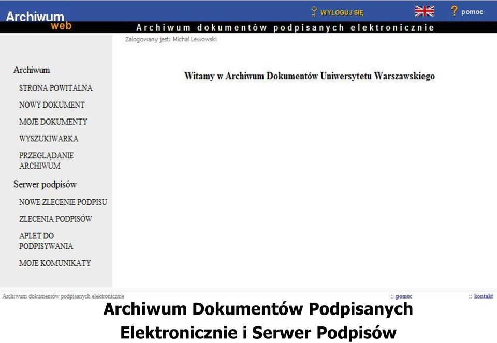Image resolution: width=497 pixels, height=343 pixels.
Task: Open MOJE DOKUMENTY page
Action: (53, 121)
